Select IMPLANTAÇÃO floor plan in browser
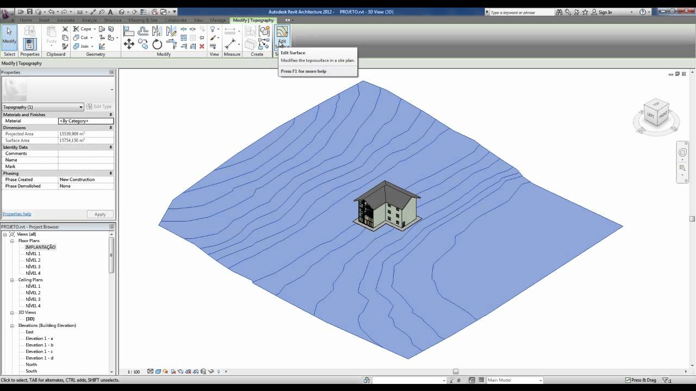Screen dimensions: 696x391 40,247
